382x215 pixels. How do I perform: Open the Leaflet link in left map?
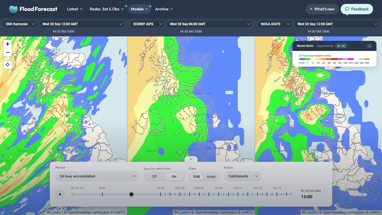coord(56,212)
